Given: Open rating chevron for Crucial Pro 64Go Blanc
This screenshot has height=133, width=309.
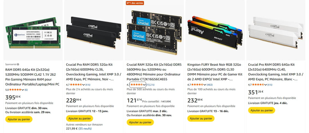Looking at the screenshot, I should tap(266, 85).
